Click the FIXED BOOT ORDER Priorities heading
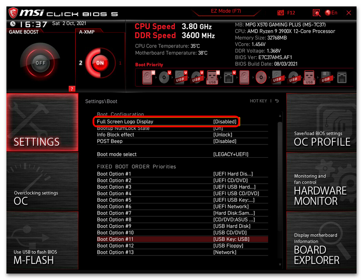 tap(136, 167)
